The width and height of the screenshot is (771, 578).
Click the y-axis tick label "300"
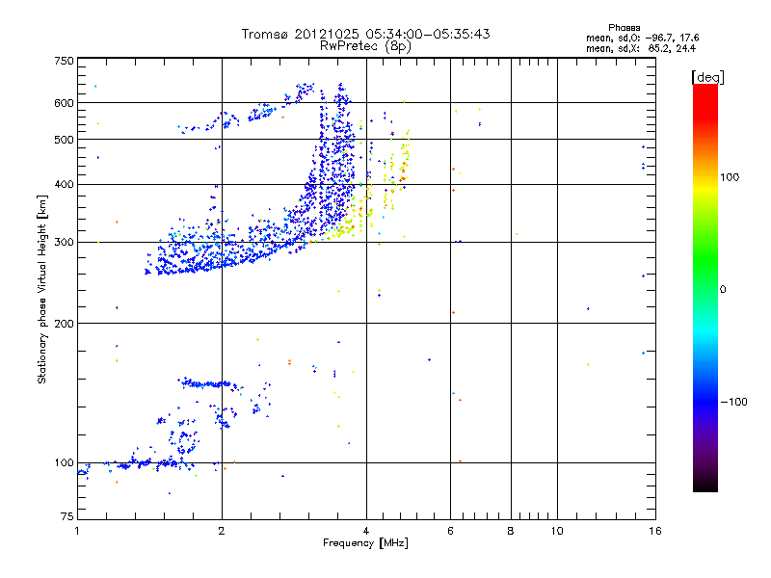pyautogui.click(x=64, y=242)
